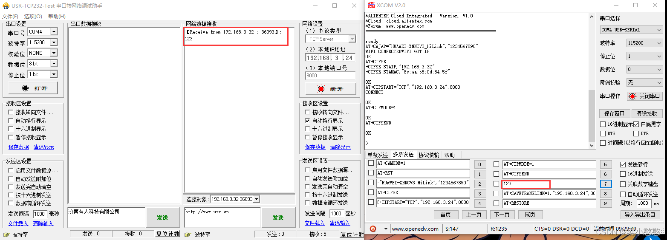Enable 自动循环发送 checkbox in XCOM
The image size is (667, 240).
click(623, 194)
